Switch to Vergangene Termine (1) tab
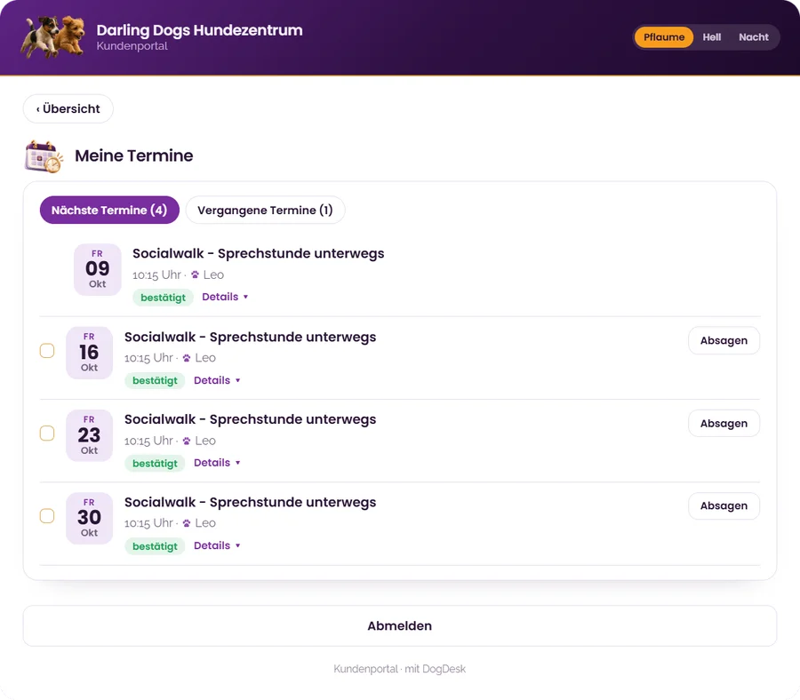Screen dimensions: 800x700 click(265, 210)
